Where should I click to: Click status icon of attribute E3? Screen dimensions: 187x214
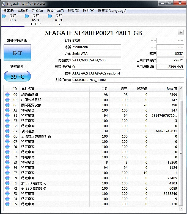7,162
